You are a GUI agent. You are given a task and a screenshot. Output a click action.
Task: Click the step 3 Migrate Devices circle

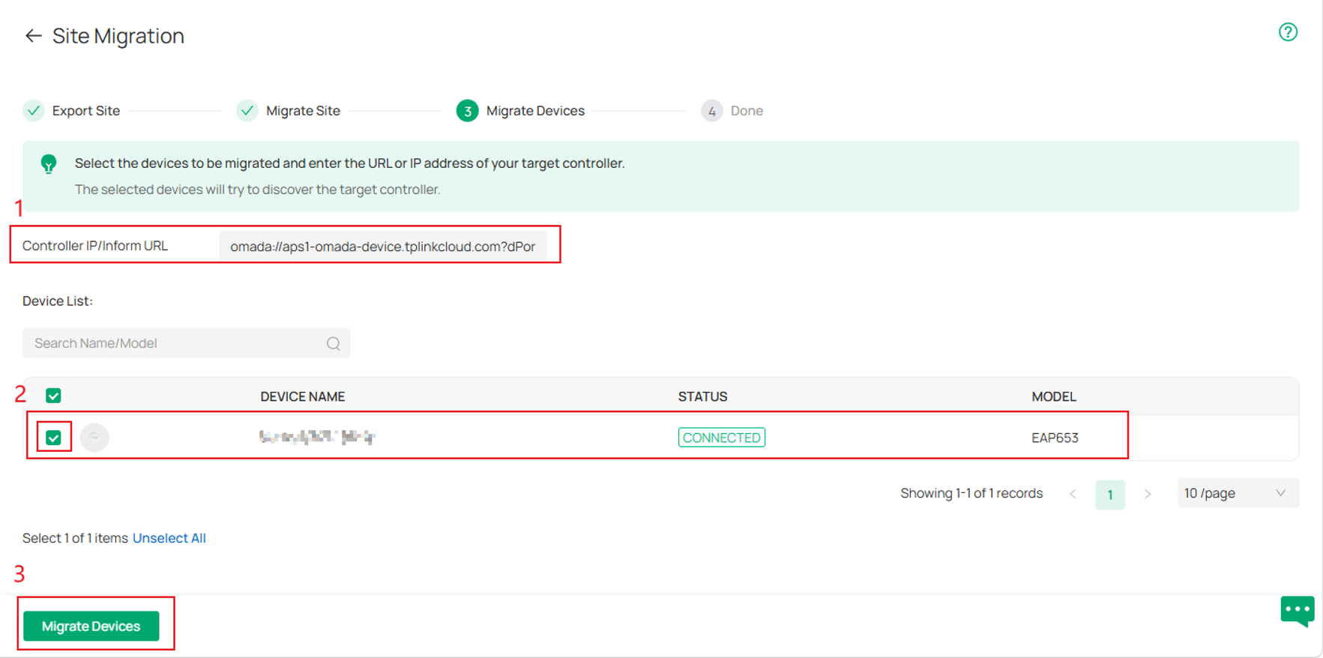[x=467, y=111]
